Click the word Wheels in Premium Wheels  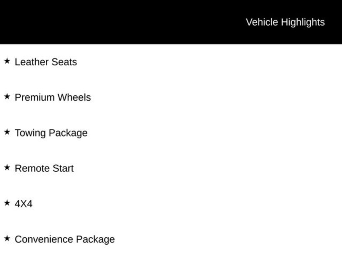pyautogui.click(x=74, y=97)
